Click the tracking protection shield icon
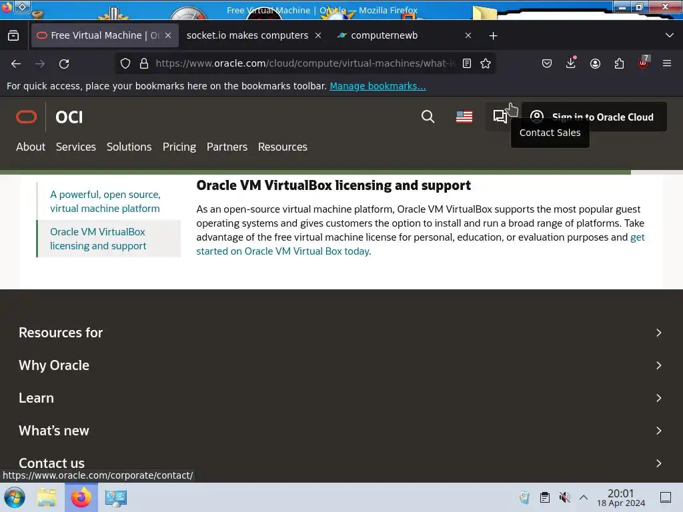This screenshot has width=683, height=512. pyautogui.click(x=125, y=63)
